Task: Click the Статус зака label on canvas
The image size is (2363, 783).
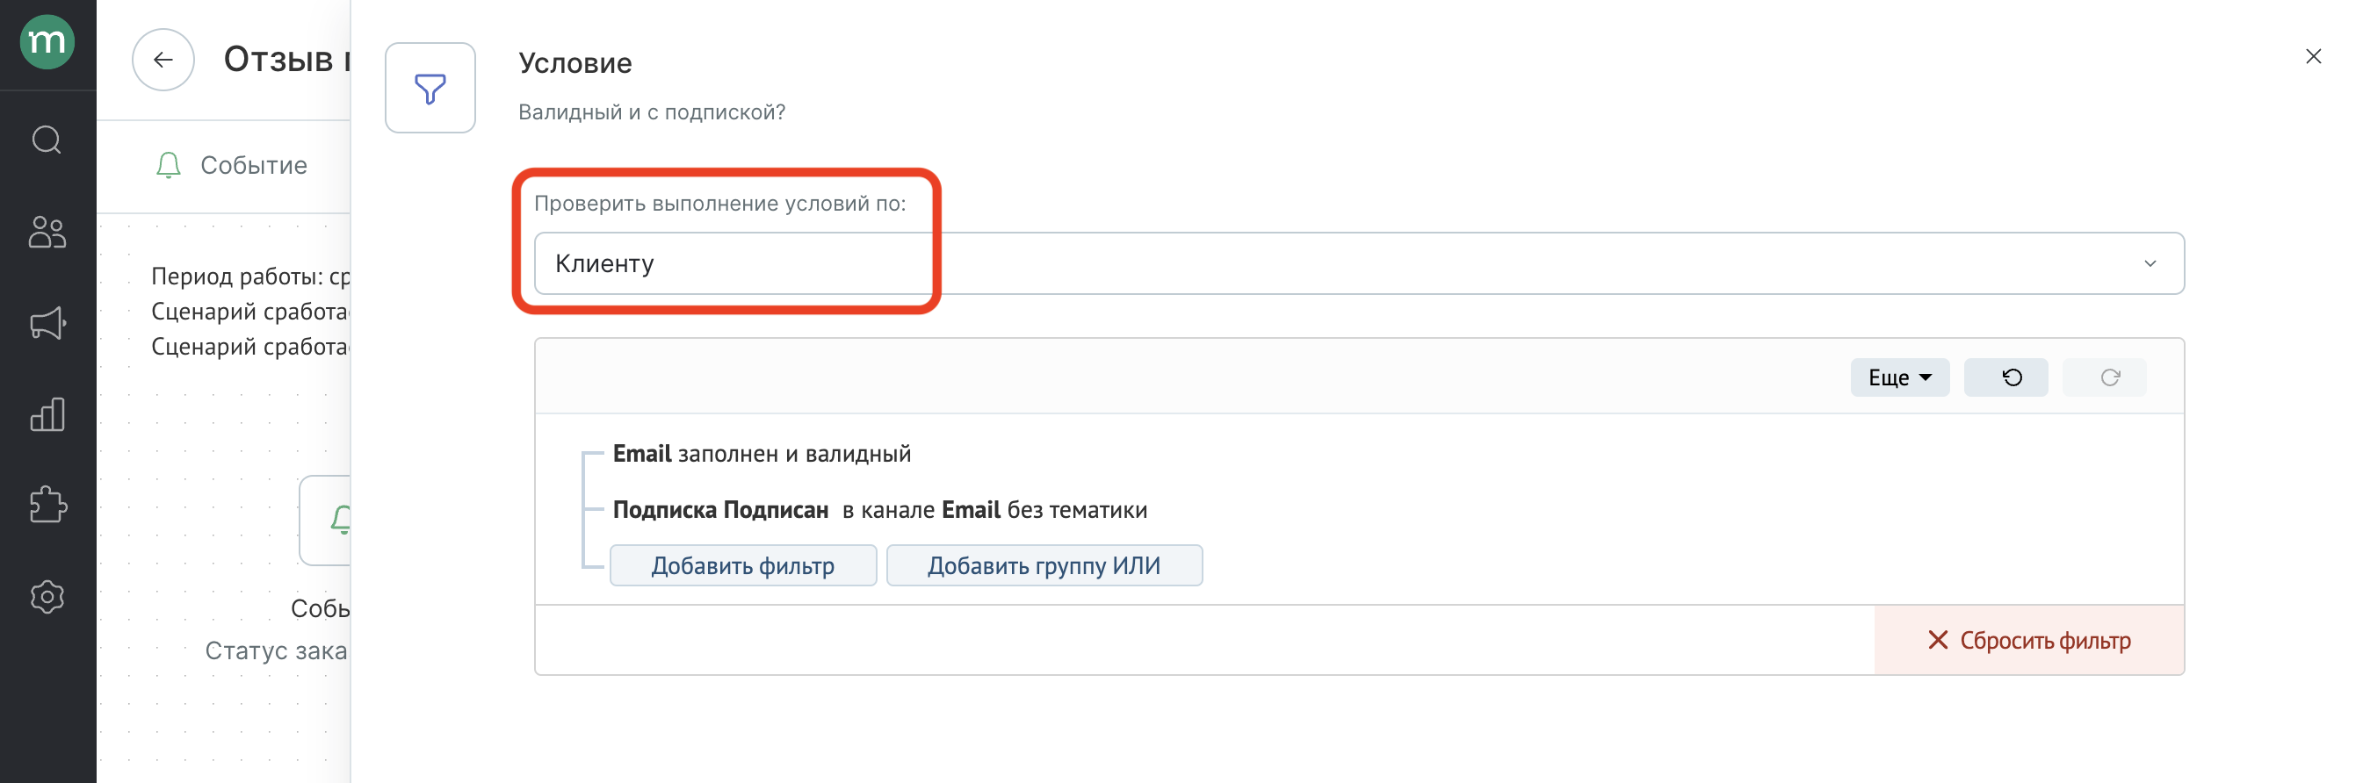Action: 276,650
